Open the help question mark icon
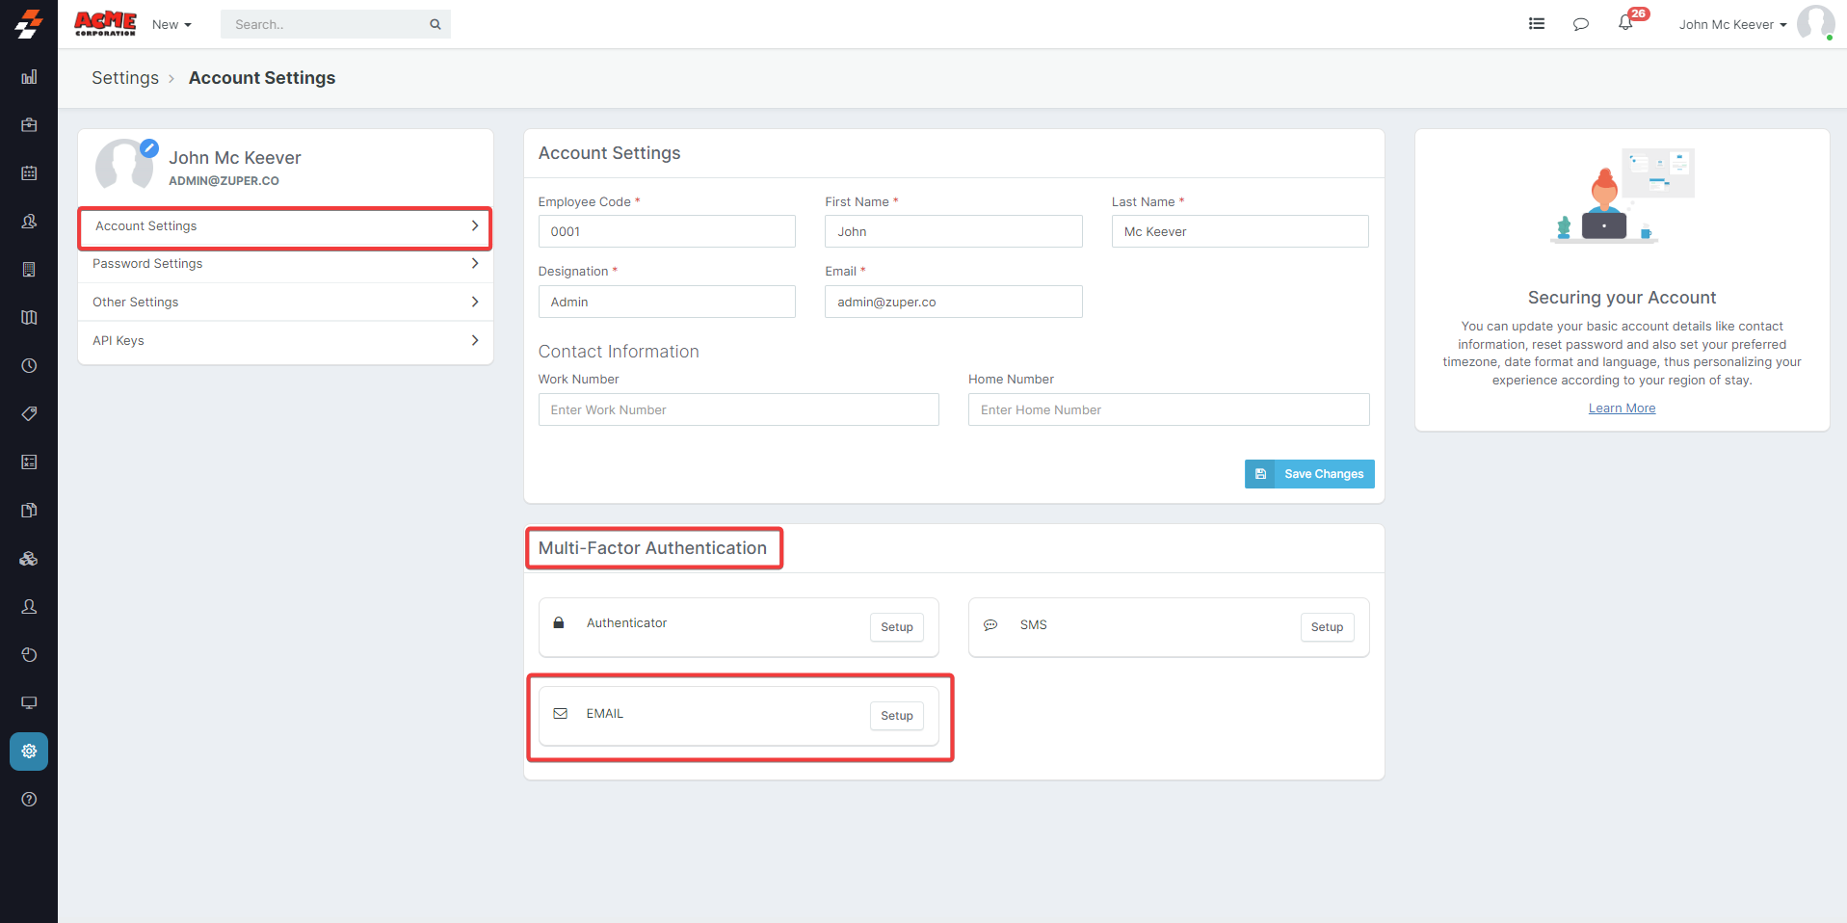Screen dimensions: 1847x923 point(29,800)
